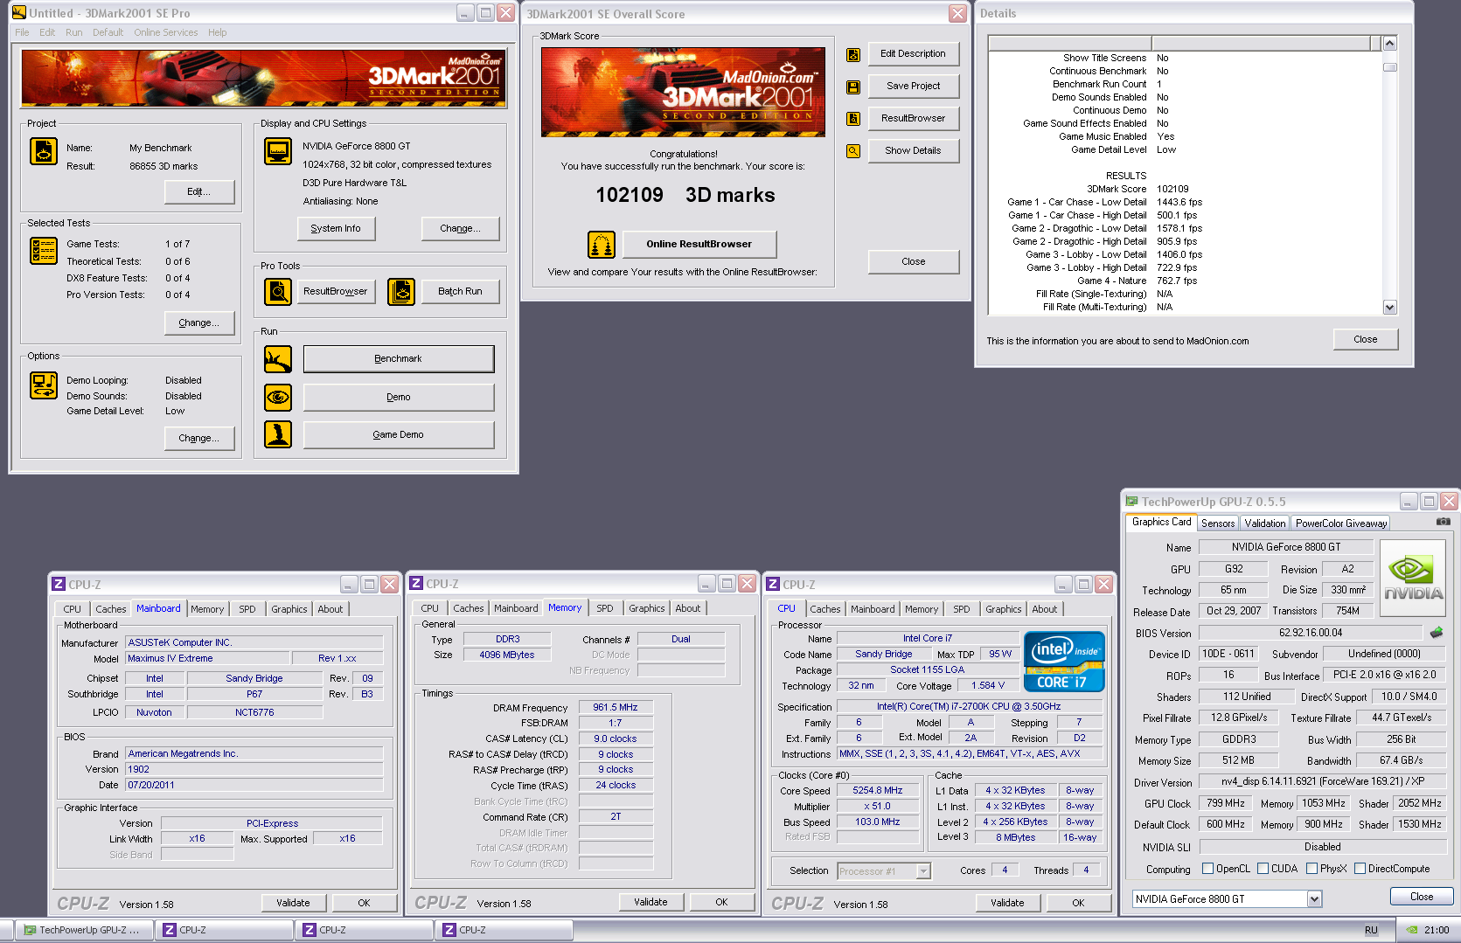Click Change... button in Display and CPU Settings

(460, 228)
